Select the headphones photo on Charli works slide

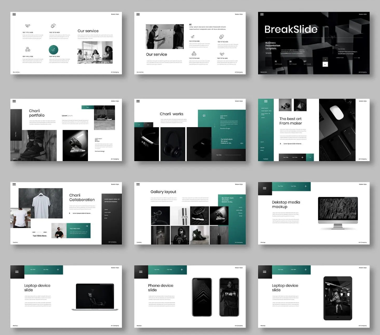click(x=172, y=144)
